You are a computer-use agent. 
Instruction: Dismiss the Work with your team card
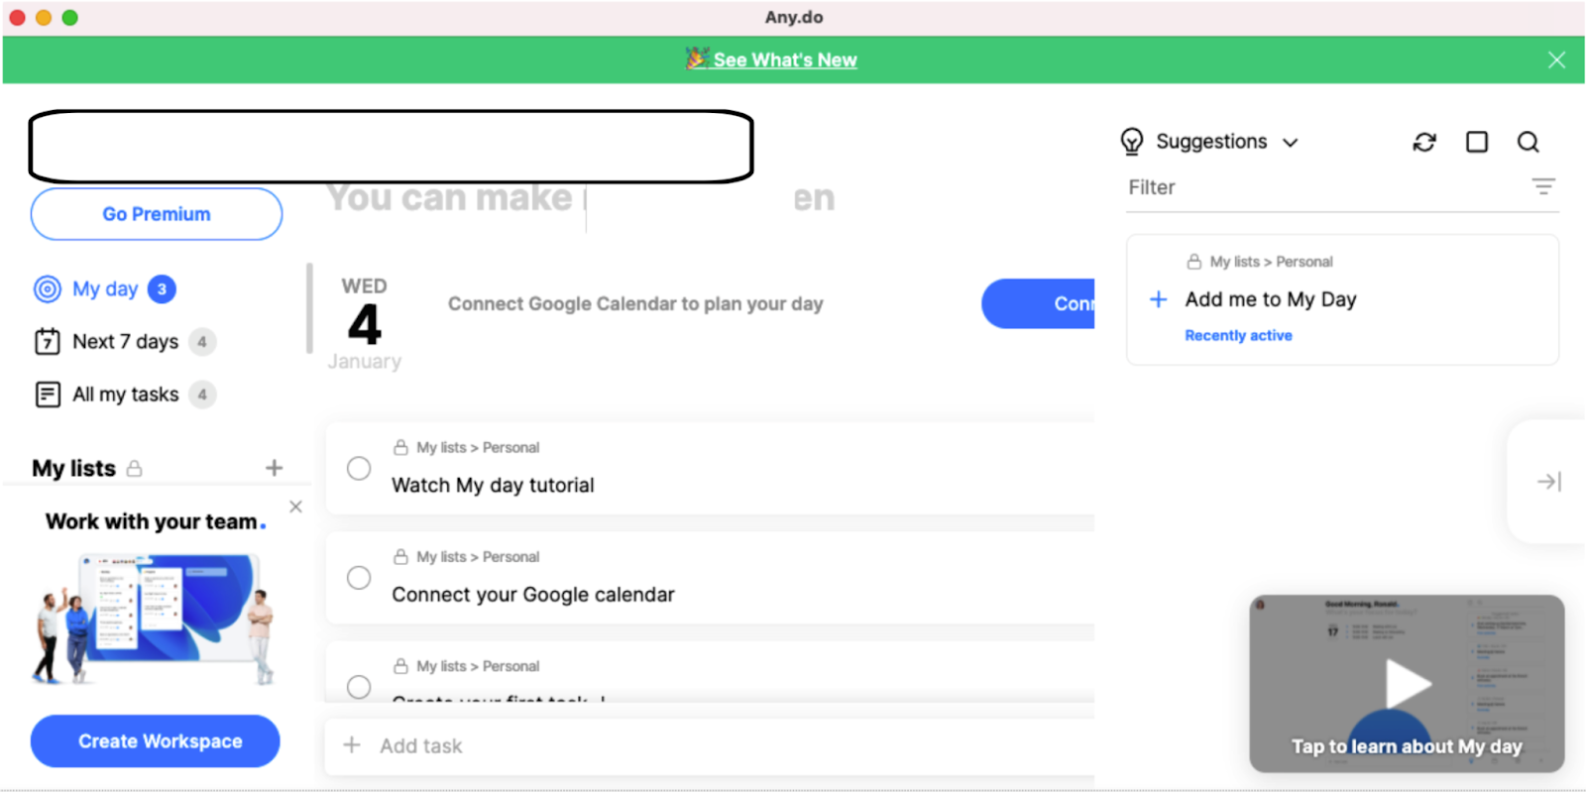pyautogui.click(x=295, y=507)
